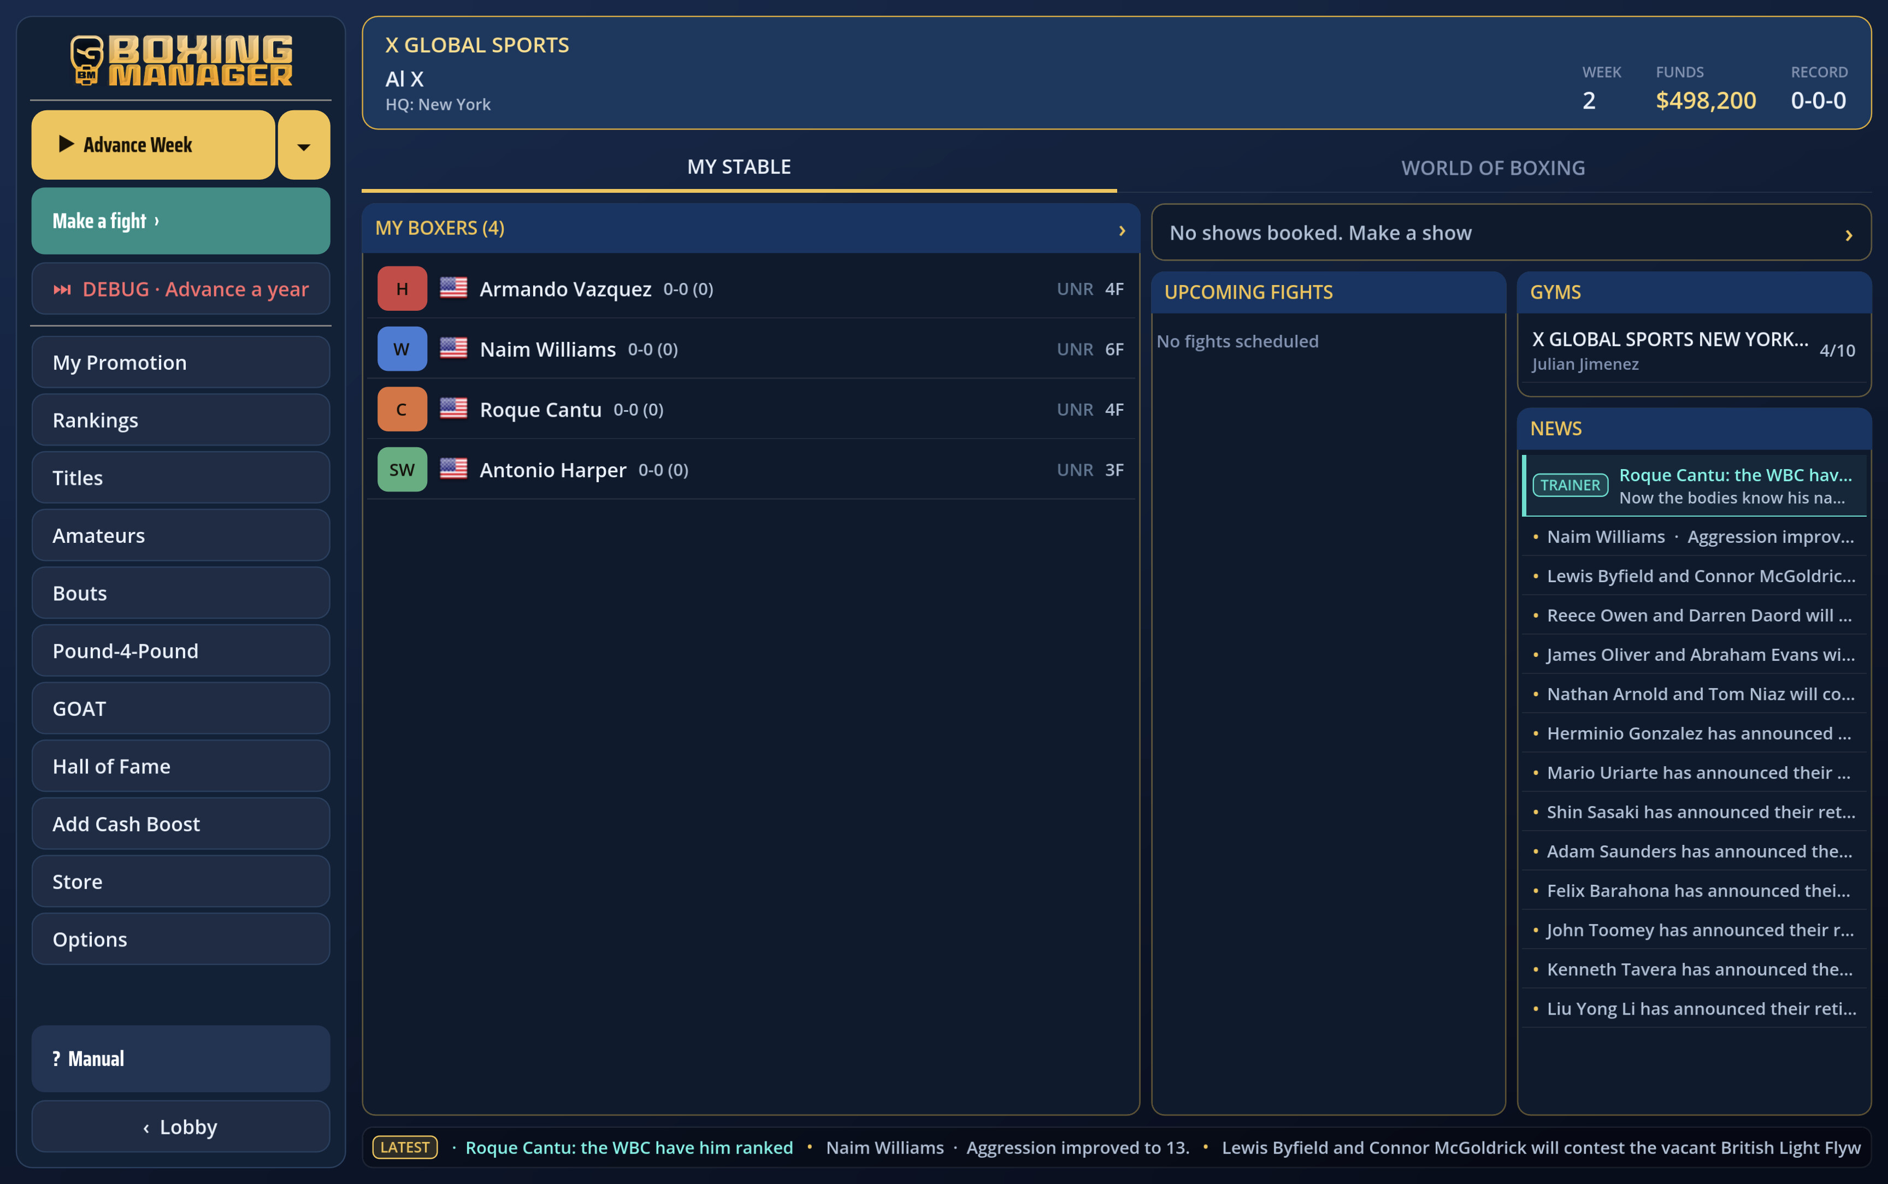1888x1184 pixels.
Task: Open the Amateurs section
Action: 181,536
